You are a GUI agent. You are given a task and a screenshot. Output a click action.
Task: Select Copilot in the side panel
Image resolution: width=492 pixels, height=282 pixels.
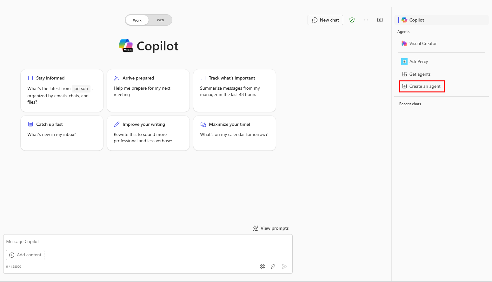442,20
